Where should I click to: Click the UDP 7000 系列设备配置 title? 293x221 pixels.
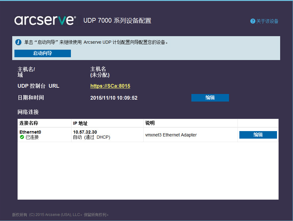coord(117,21)
